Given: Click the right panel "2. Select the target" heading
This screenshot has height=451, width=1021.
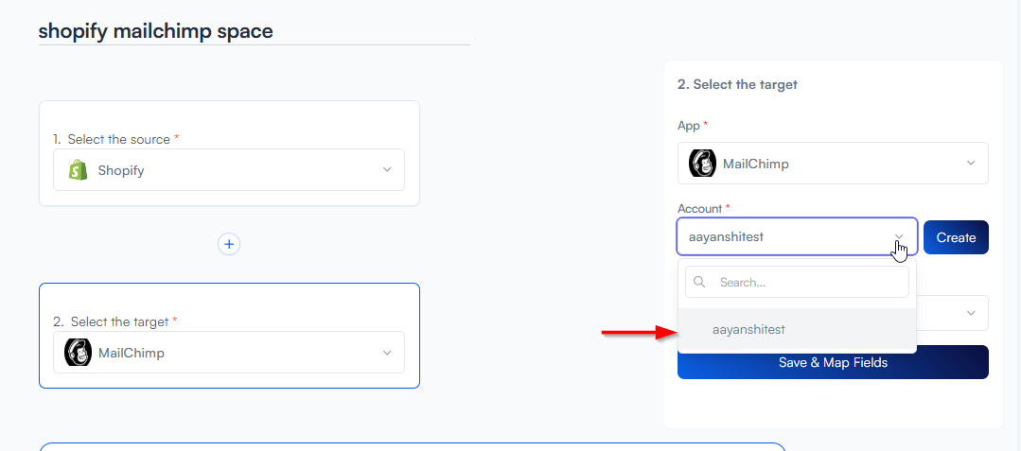Looking at the screenshot, I should tap(737, 84).
